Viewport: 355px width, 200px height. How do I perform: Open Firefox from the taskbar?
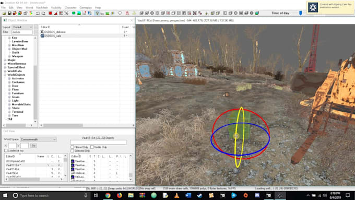point(120,195)
